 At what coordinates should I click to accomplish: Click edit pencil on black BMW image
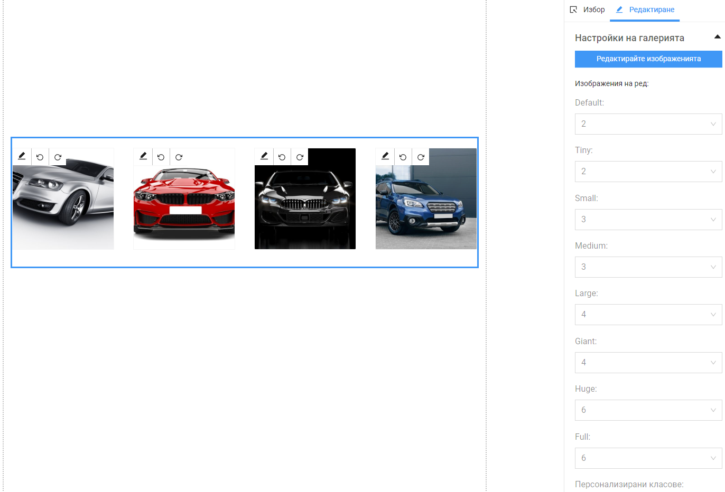coord(264,157)
